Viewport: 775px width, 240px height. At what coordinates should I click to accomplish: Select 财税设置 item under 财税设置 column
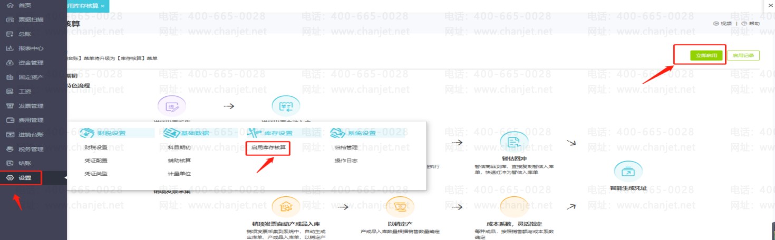click(96, 147)
